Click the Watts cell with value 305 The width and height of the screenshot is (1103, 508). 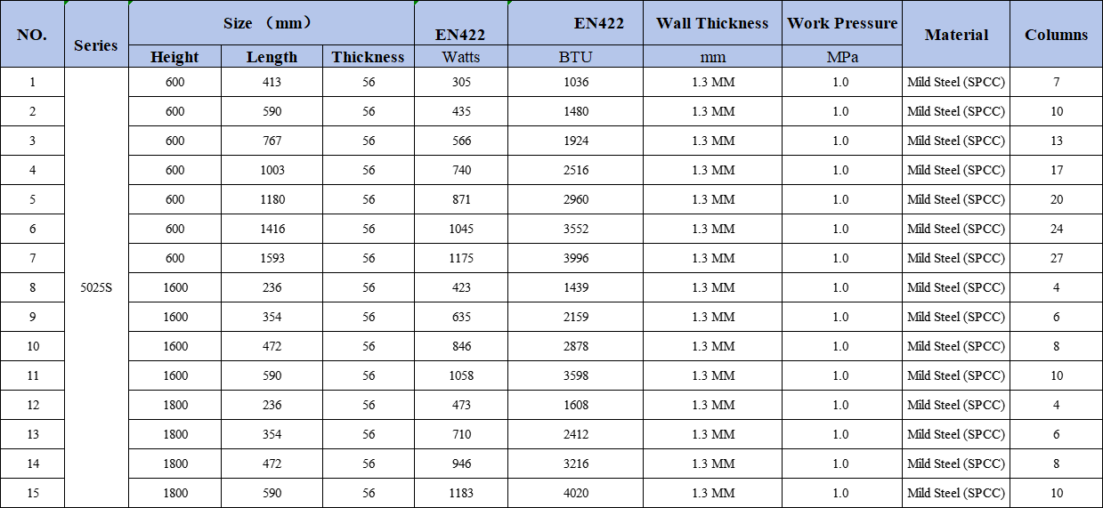(460, 82)
